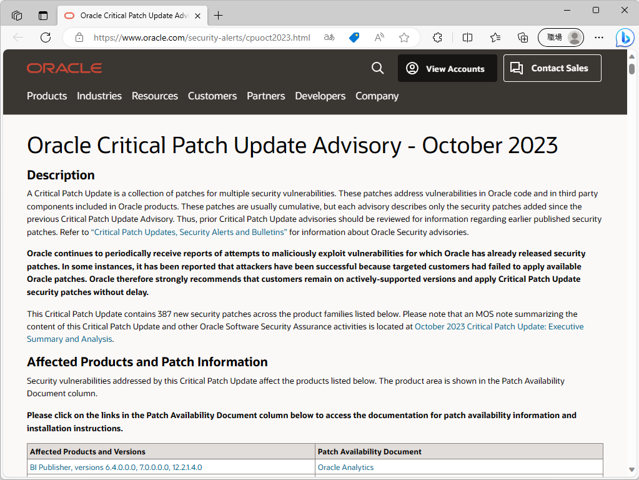Screen dimensions: 639x480
Task: Activate the Oracle site search magnifier
Action: coord(377,67)
